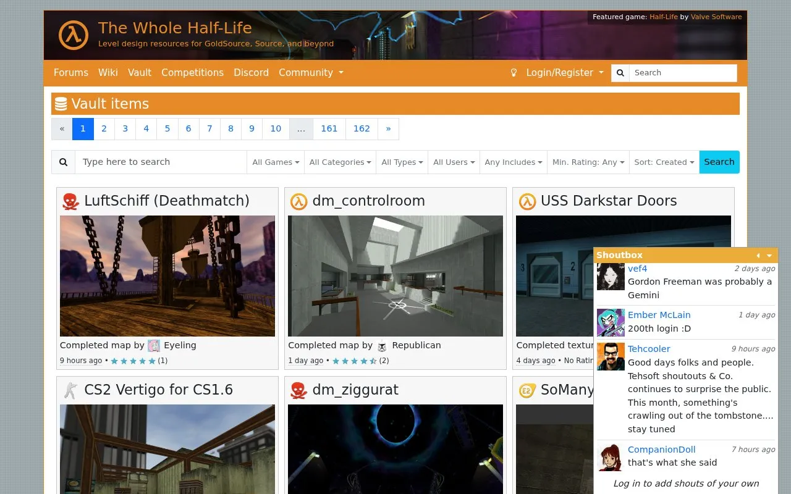The height and width of the screenshot is (494, 791).
Task: Click the Half-Life lambda icon beside dm_controlroom
Action: tap(299, 201)
